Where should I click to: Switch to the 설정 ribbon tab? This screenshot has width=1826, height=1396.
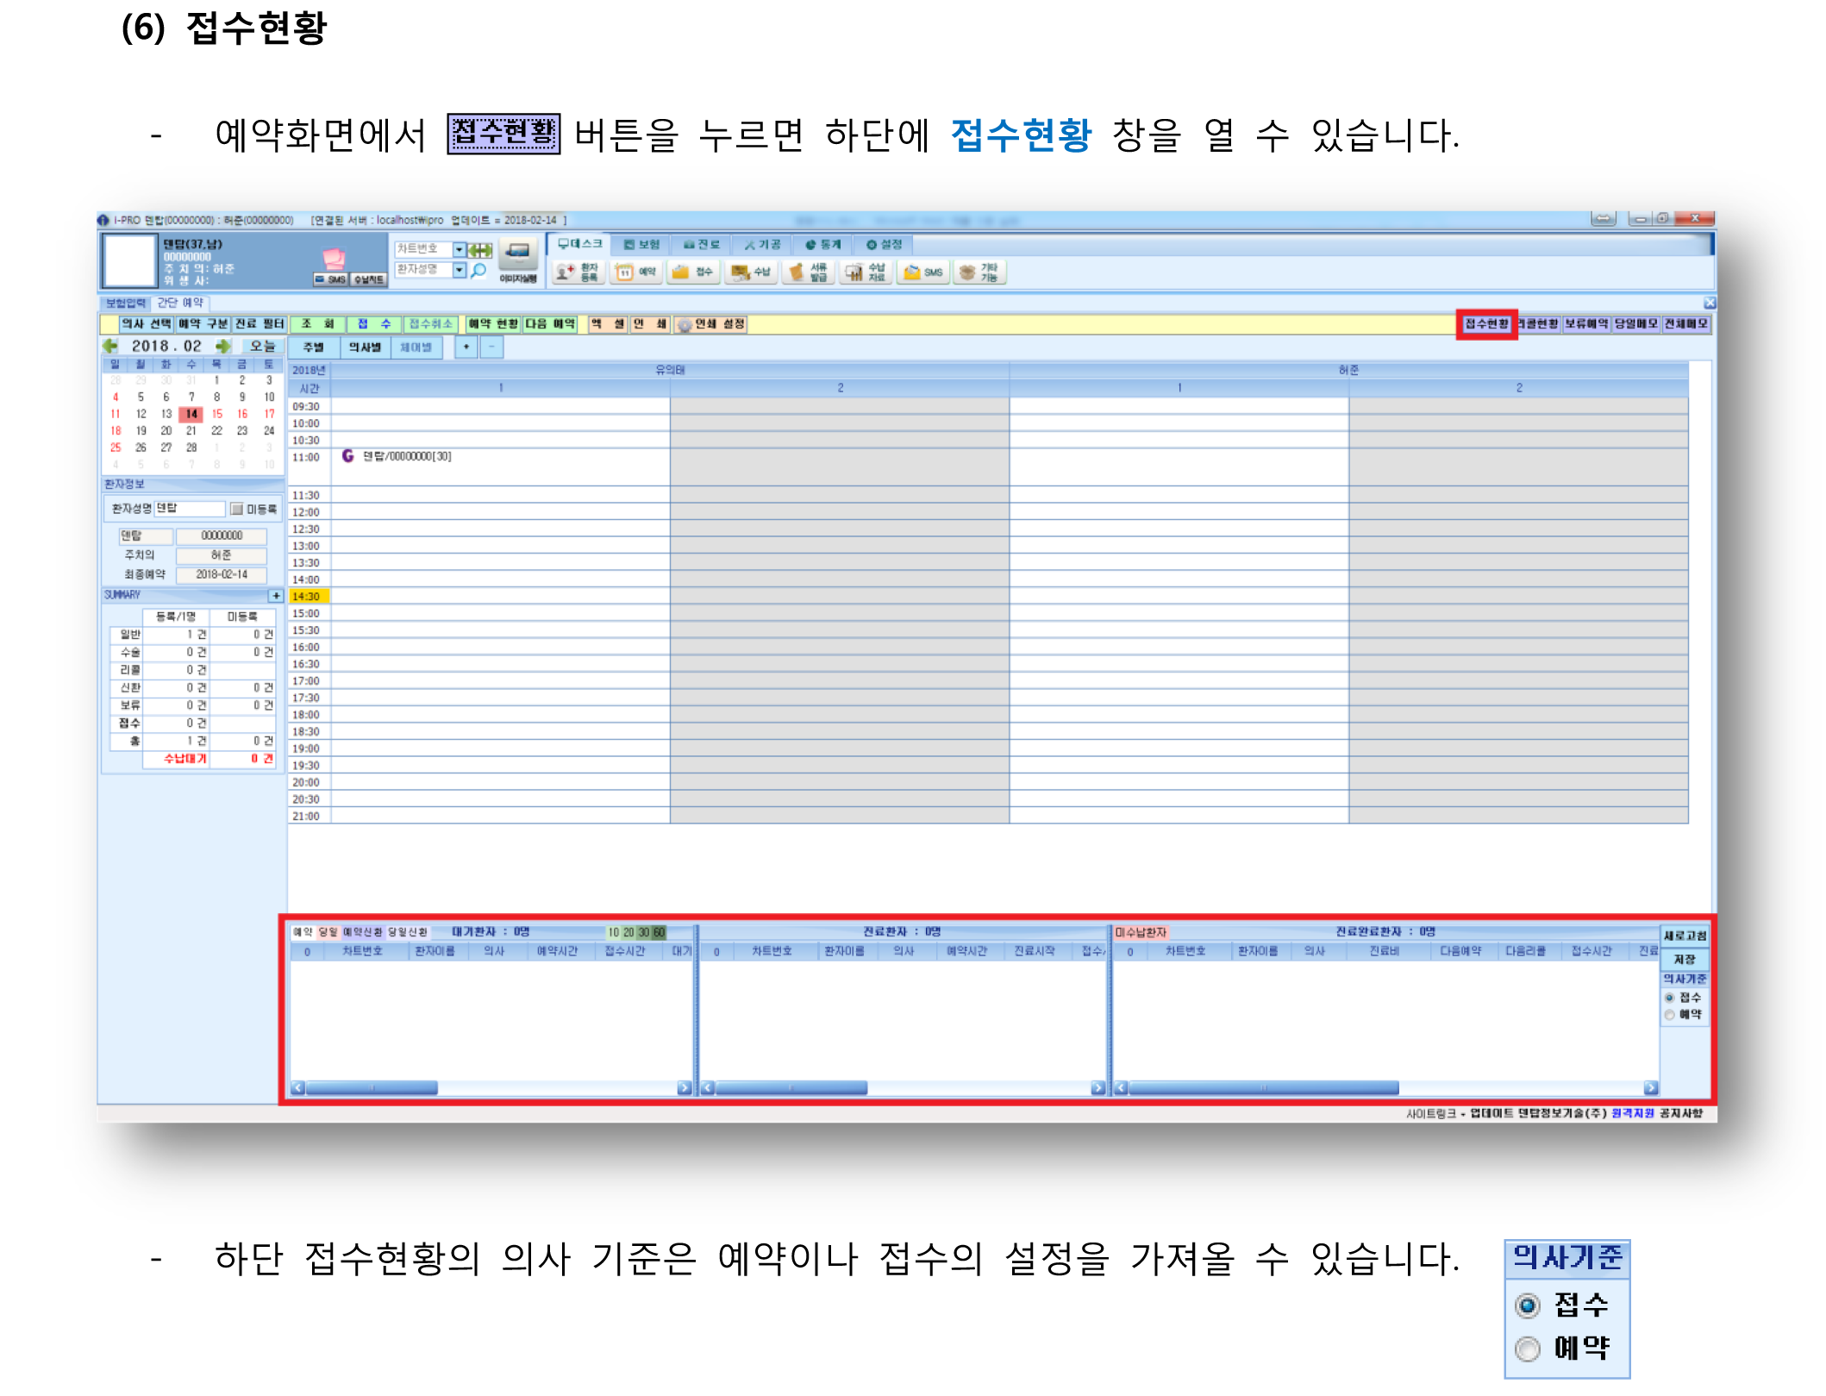[884, 245]
